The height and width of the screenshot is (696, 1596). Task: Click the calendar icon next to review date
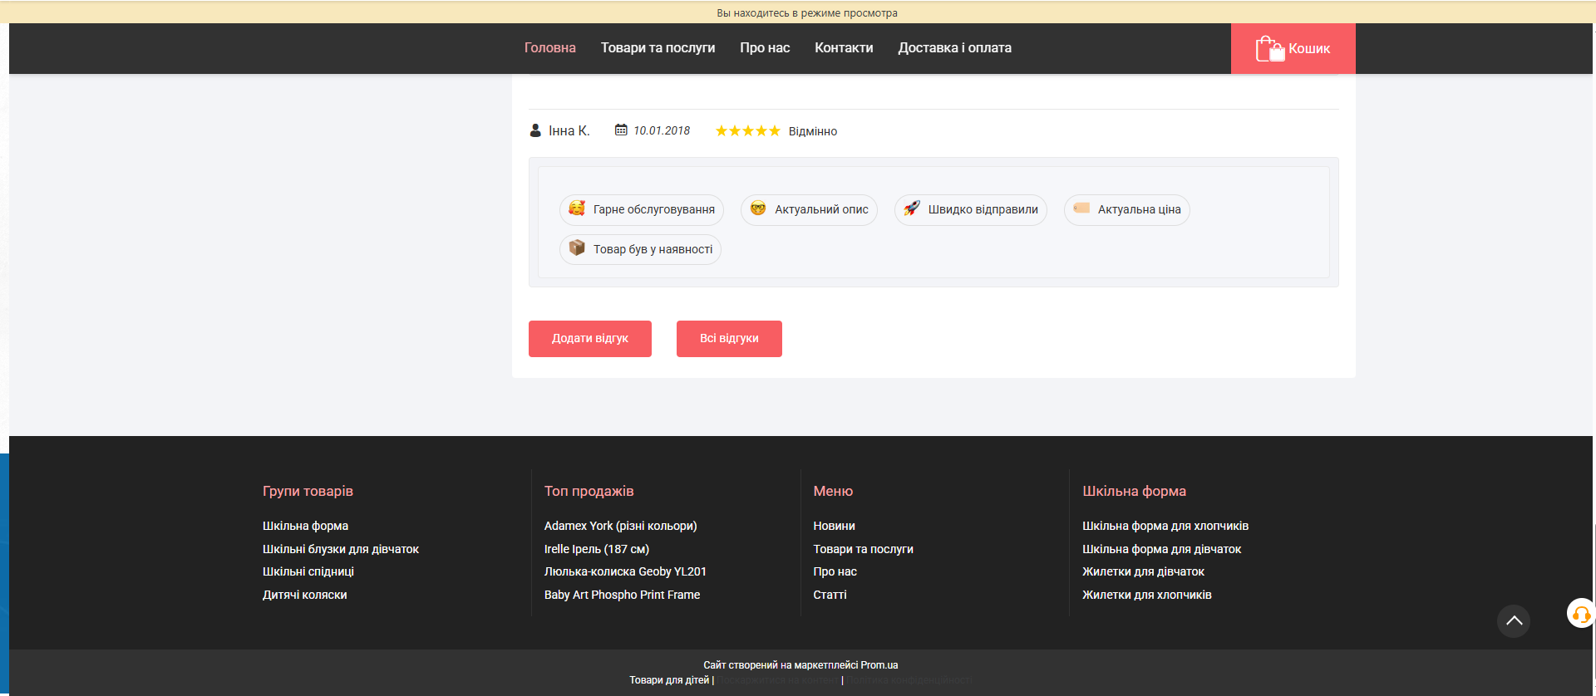pyautogui.click(x=621, y=130)
